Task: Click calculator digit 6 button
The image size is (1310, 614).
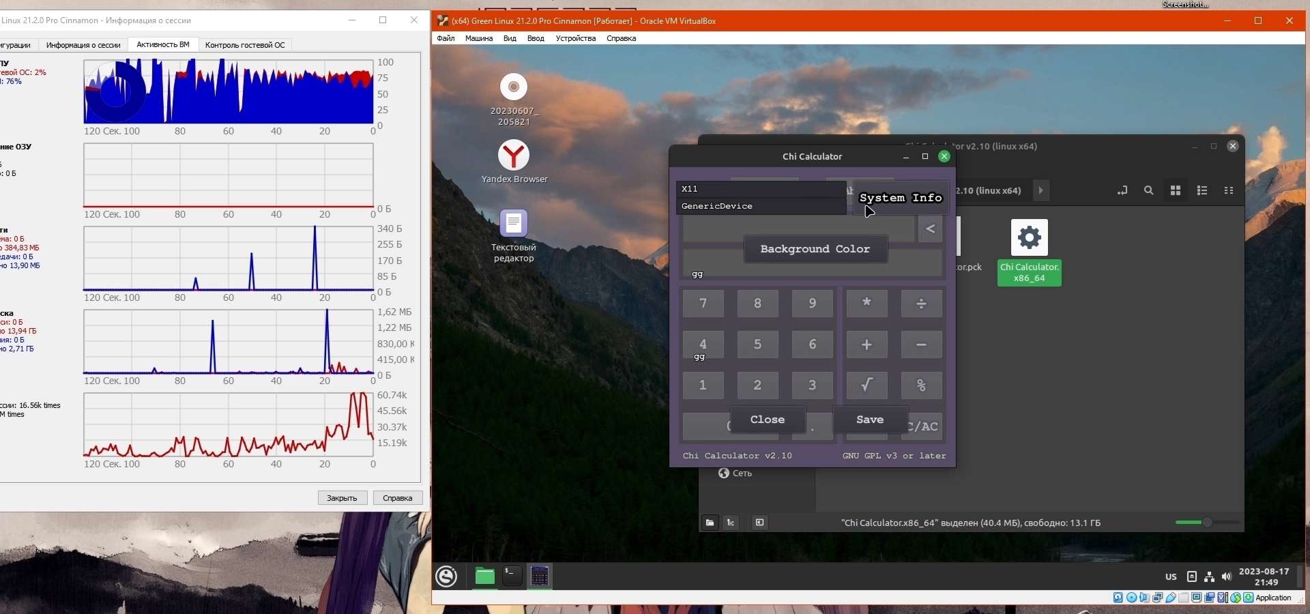Action: 812,345
